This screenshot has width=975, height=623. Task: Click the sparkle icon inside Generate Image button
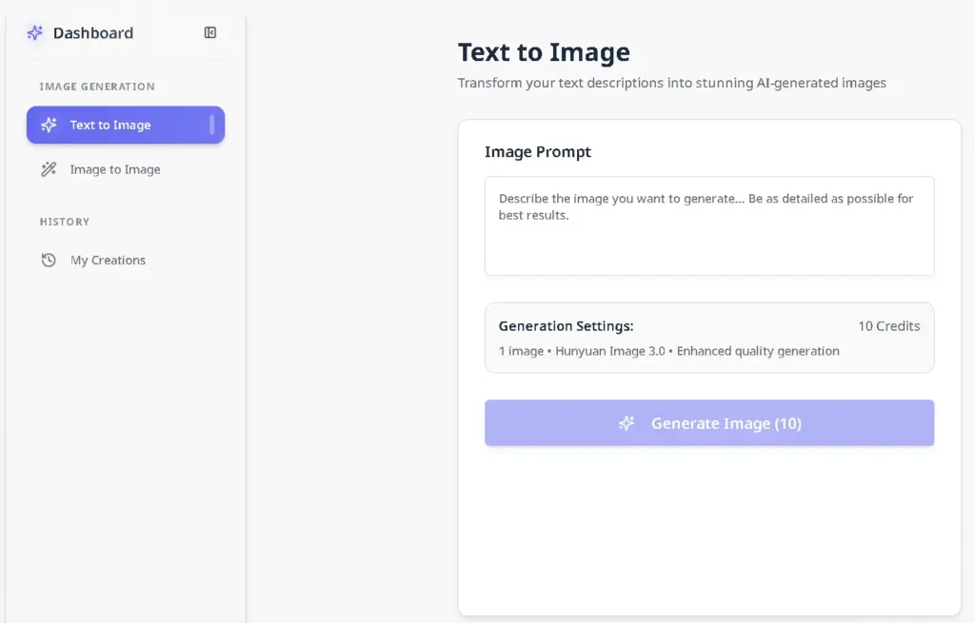pyautogui.click(x=627, y=423)
